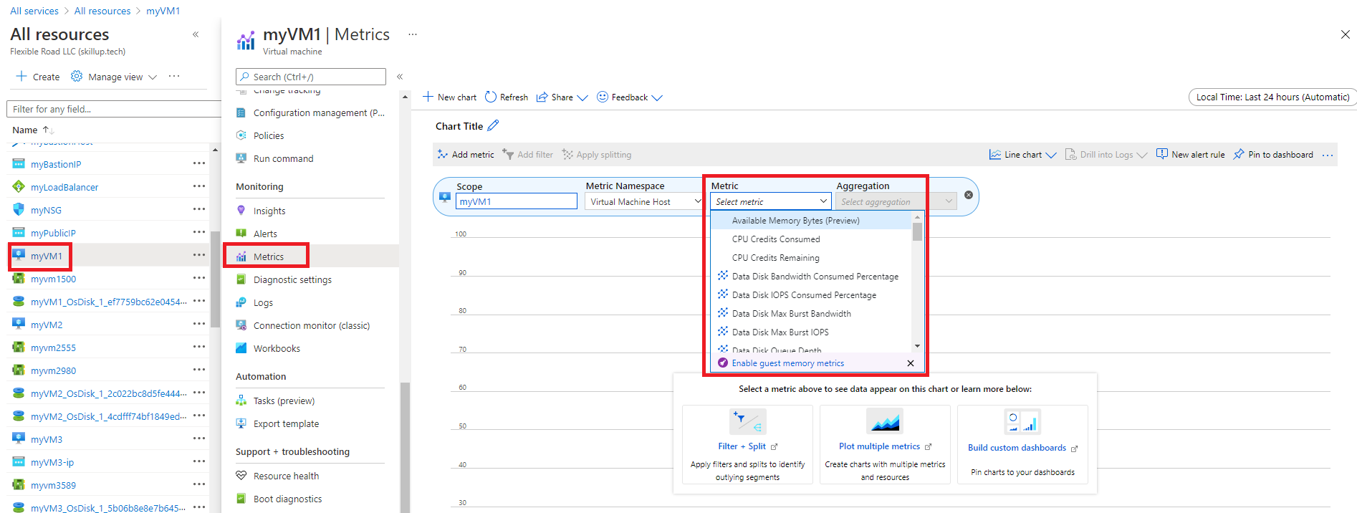Click the scroll down arrow in metric list
The image size is (1357, 513).
(x=917, y=346)
